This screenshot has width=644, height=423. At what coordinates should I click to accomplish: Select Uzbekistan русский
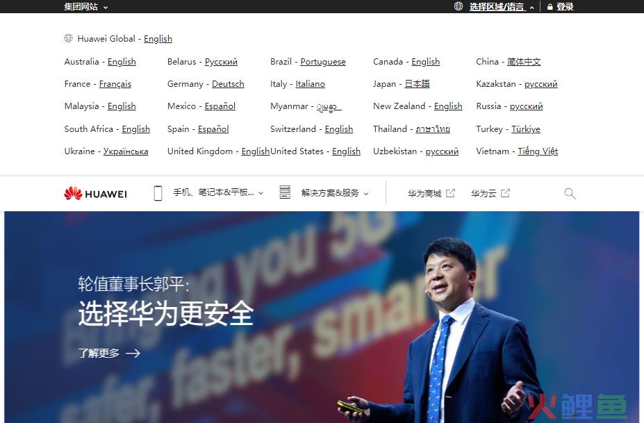442,151
